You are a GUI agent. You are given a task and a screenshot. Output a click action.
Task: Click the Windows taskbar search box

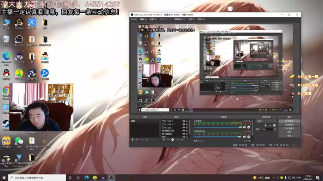(x=37, y=178)
